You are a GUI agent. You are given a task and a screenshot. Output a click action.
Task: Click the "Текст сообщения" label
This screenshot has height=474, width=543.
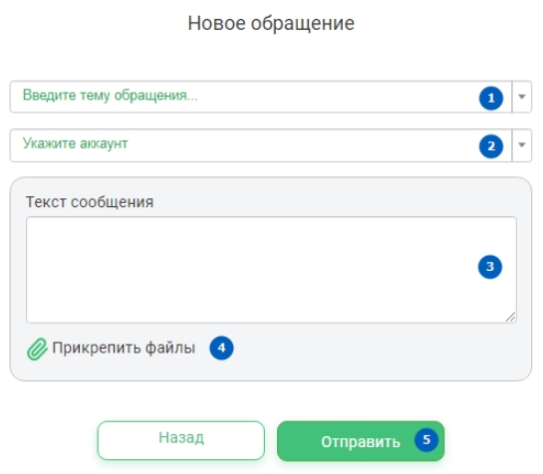tap(90, 202)
